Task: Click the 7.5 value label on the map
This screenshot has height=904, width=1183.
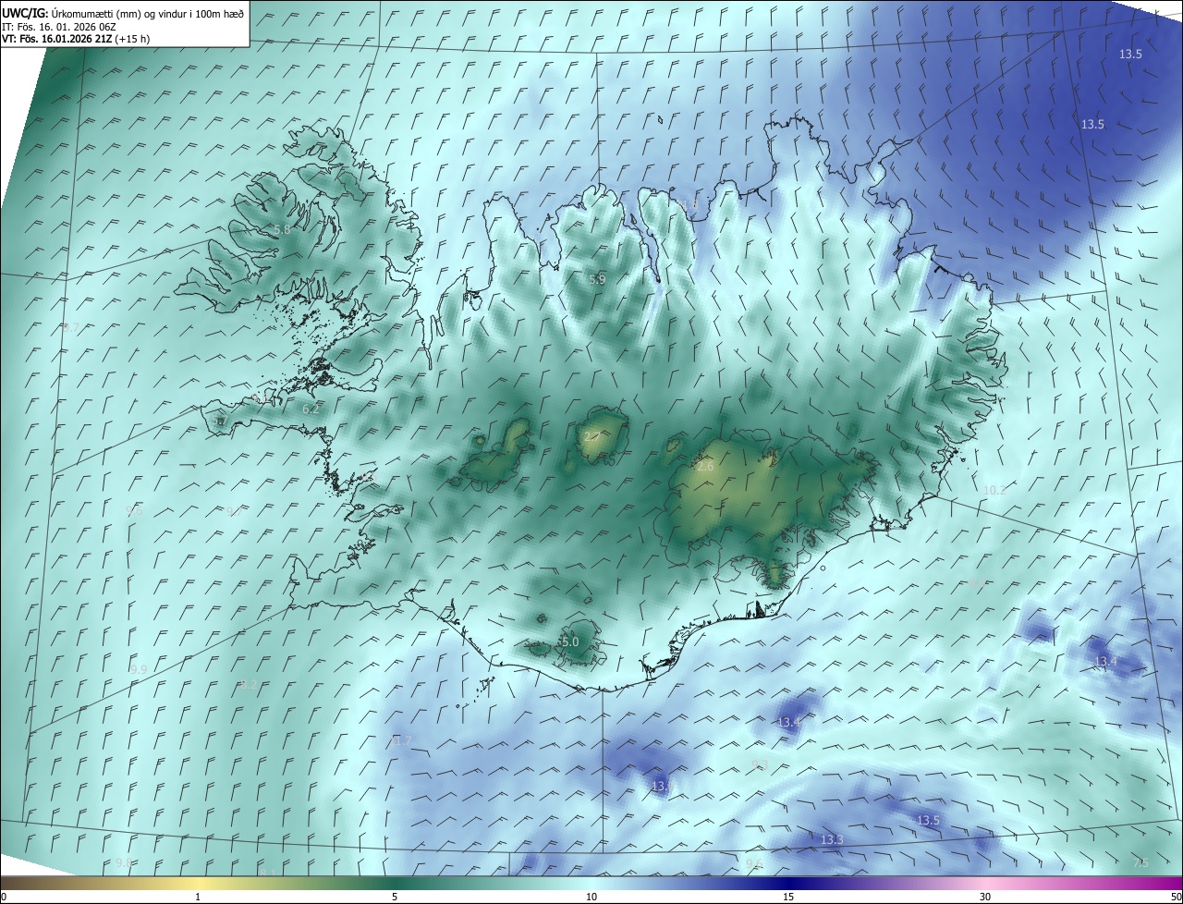Action: pos(1140,862)
